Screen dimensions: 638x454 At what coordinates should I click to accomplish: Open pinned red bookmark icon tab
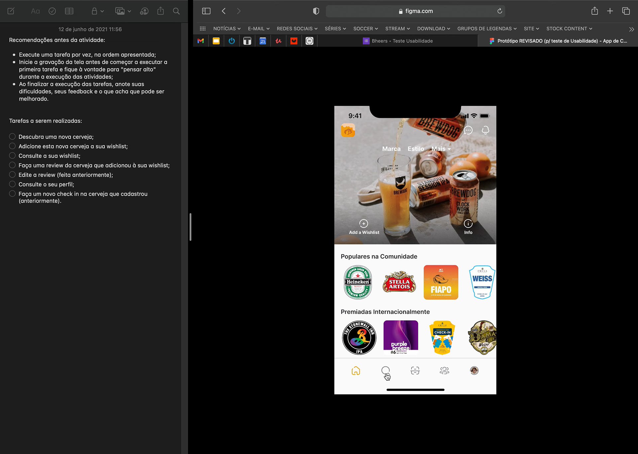coord(294,41)
